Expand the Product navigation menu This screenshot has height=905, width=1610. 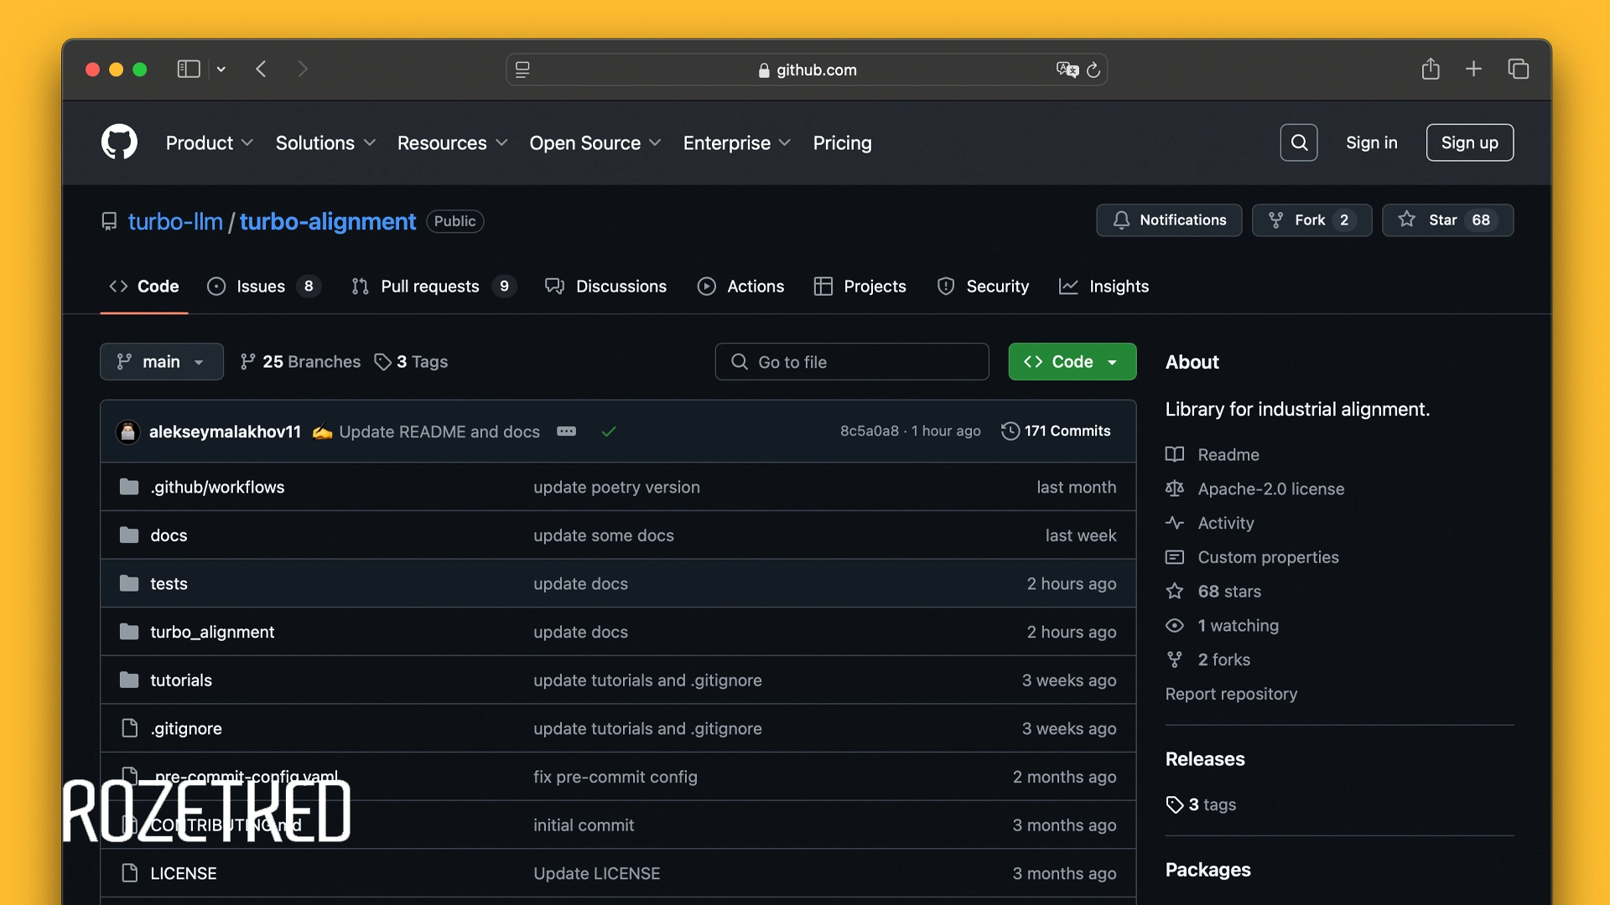[209, 143]
